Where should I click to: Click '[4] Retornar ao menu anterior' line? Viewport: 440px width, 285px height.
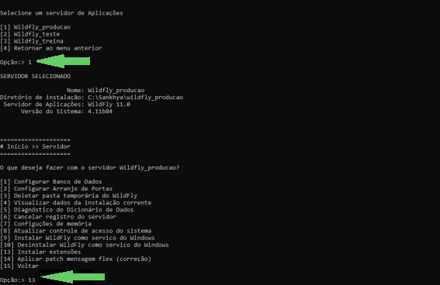click(x=51, y=48)
